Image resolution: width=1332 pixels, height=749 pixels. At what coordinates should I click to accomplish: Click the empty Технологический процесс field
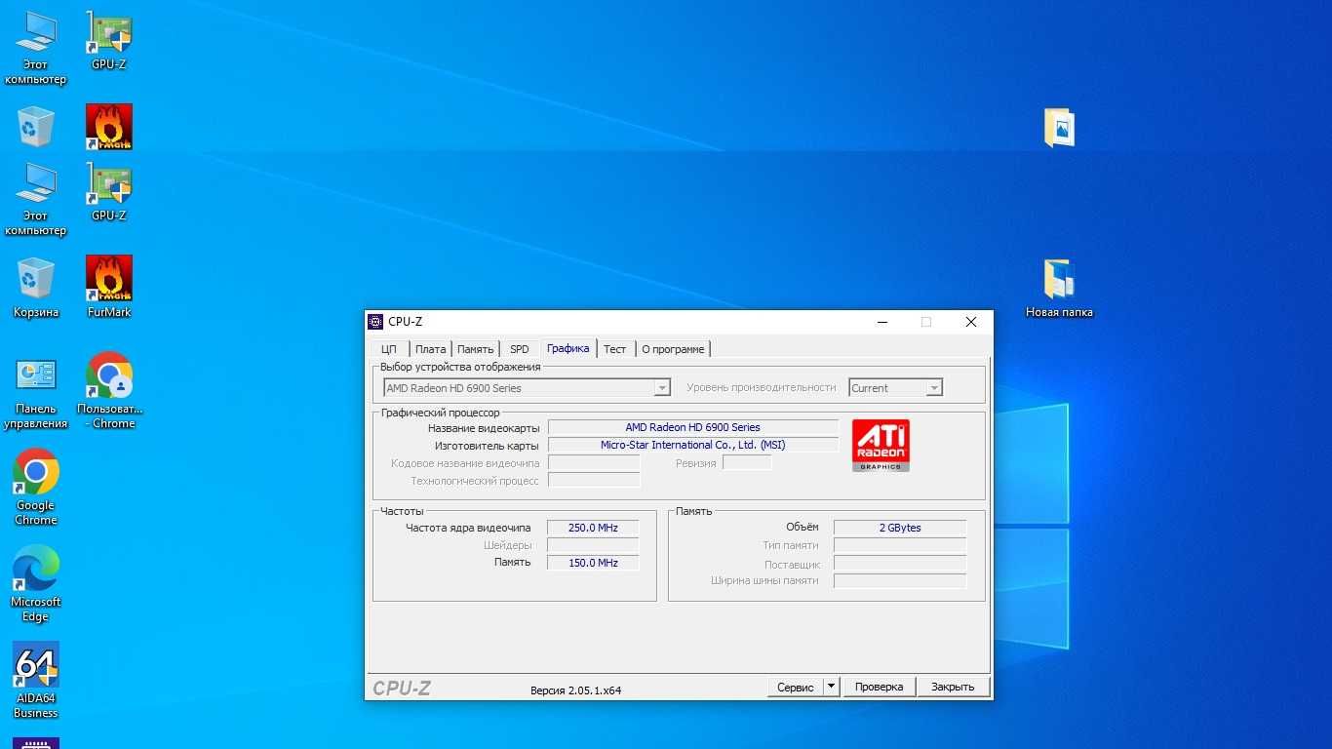click(x=594, y=481)
